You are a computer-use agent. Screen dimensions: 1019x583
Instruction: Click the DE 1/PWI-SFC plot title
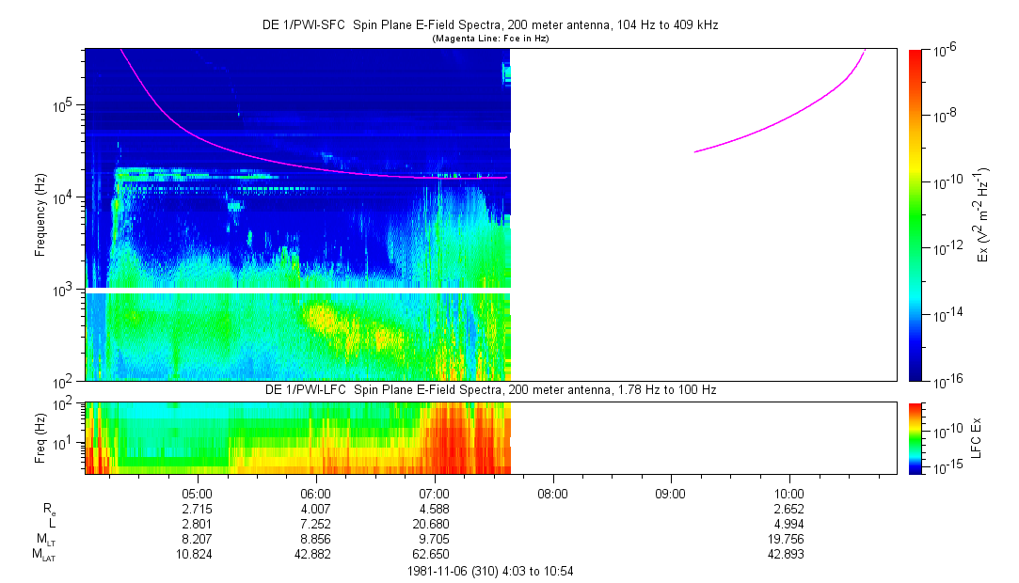(x=489, y=25)
